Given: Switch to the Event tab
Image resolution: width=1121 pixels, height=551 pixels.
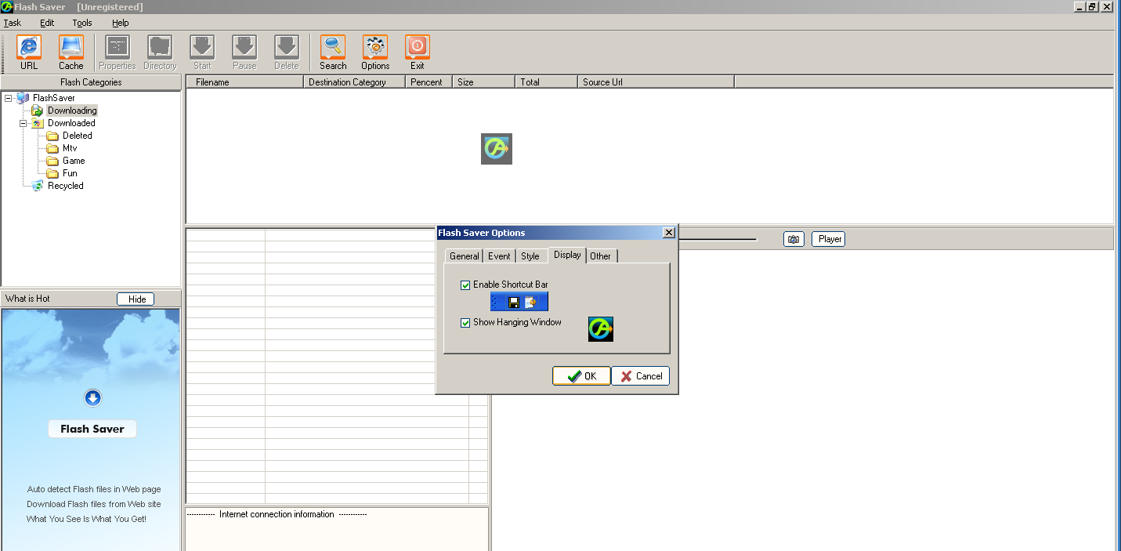Looking at the screenshot, I should pos(499,256).
